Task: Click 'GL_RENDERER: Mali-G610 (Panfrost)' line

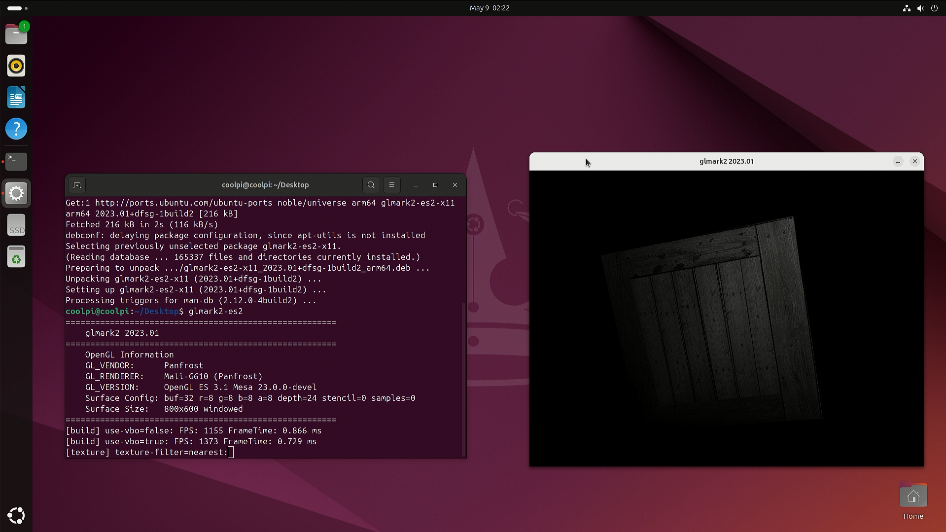Action: click(x=174, y=376)
